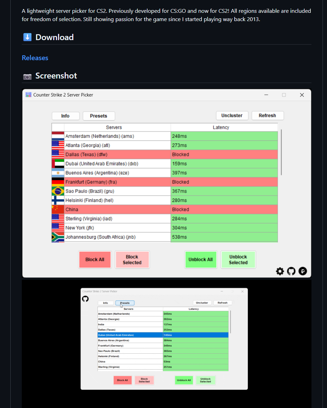
Task: Click the 159ms latency cell
Action: point(224,164)
